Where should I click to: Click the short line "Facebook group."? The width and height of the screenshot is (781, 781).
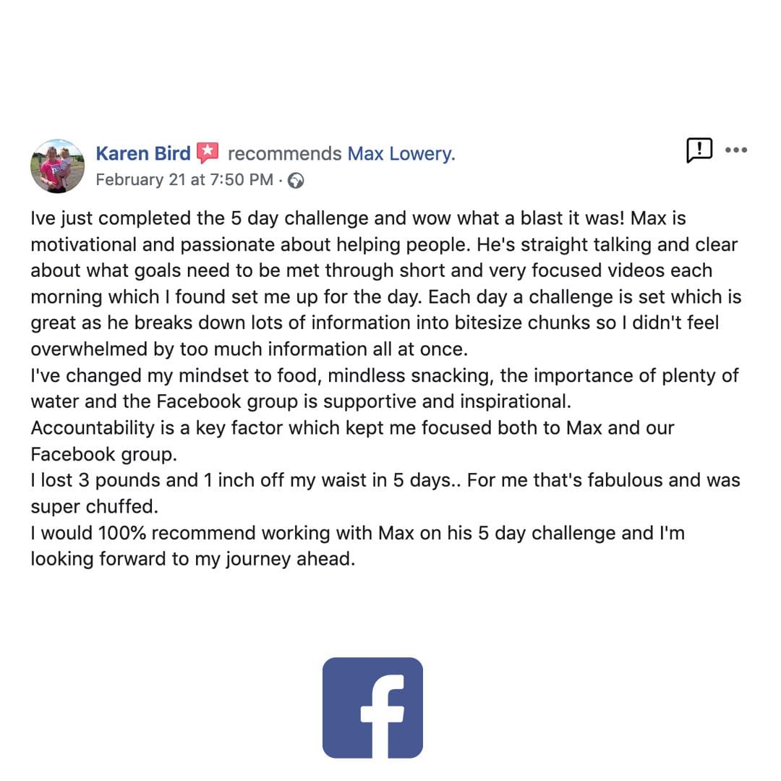(103, 454)
